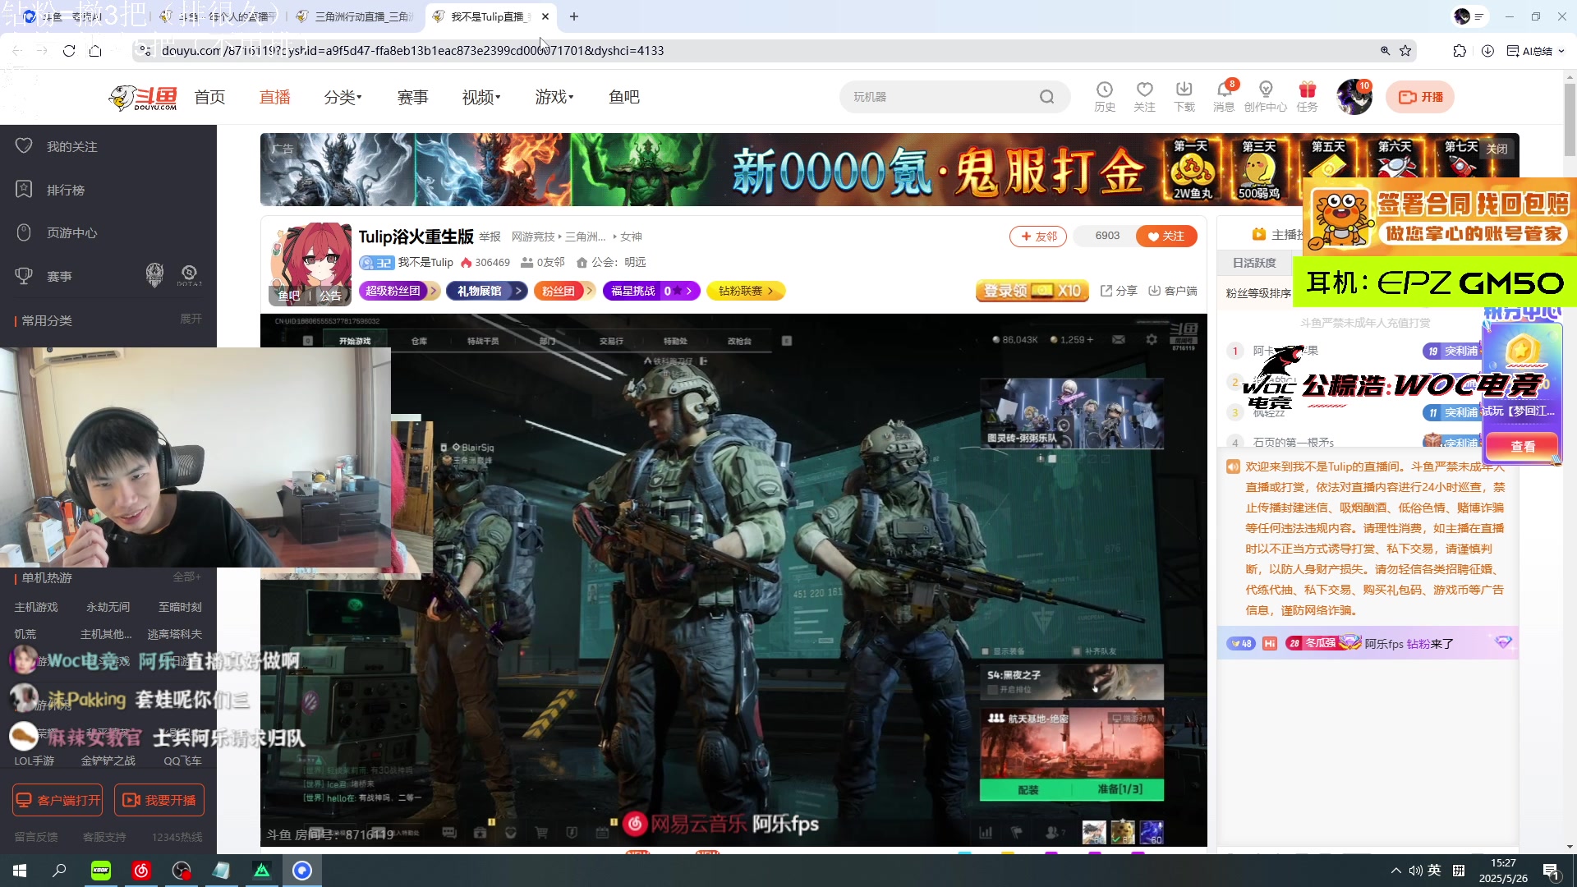The image size is (1577, 887).
Task: Open browser extensions puzzle icon
Action: (x=1460, y=51)
